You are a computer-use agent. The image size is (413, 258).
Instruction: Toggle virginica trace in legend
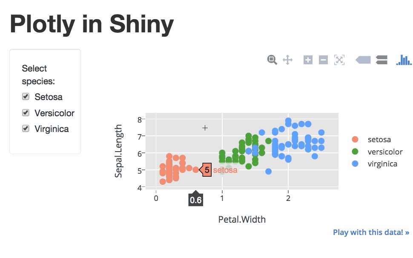coord(382,164)
